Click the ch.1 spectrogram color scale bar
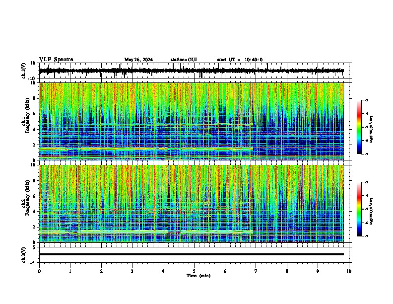 (x=359, y=127)
